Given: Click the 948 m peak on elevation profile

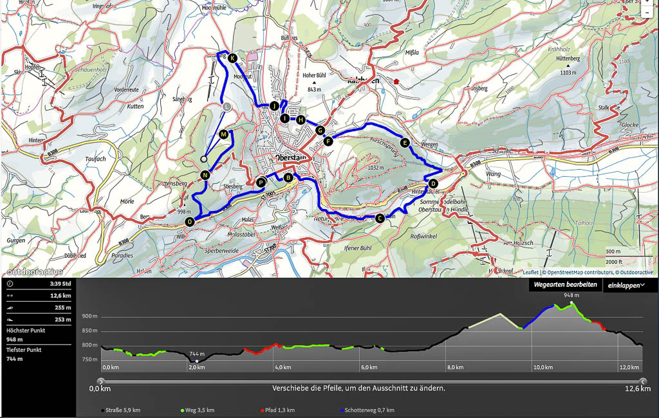Looking at the screenshot, I should 571,302.
